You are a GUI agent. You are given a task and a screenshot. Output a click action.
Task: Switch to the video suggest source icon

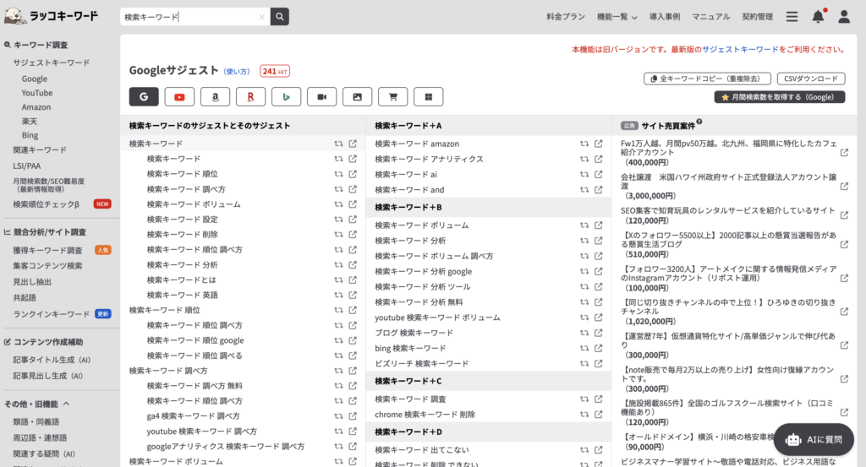pyautogui.click(x=322, y=96)
